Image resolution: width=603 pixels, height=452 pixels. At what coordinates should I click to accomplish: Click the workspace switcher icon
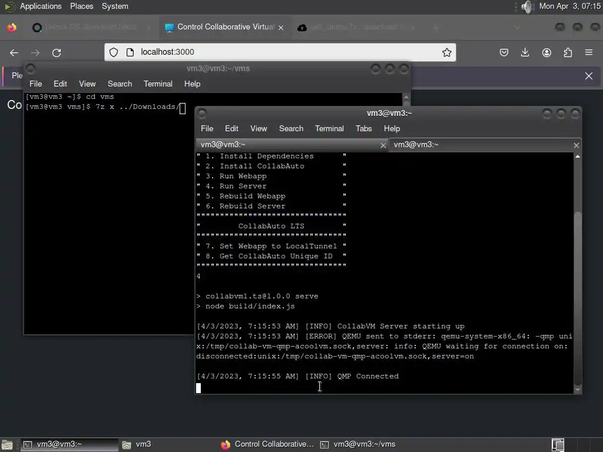click(x=558, y=445)
